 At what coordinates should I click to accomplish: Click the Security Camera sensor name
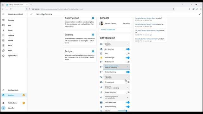(111, 23)
